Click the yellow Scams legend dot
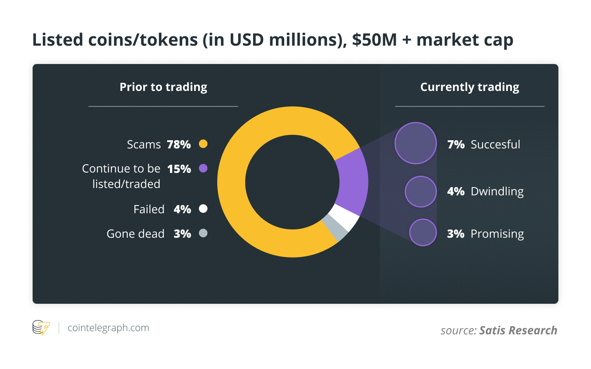 [x=203, y=144]
